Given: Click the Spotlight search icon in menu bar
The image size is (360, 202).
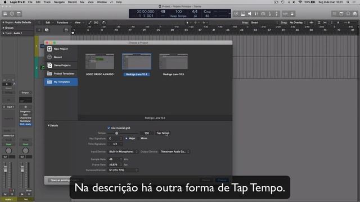Looking at the screenshot, I should click(348, 2).
